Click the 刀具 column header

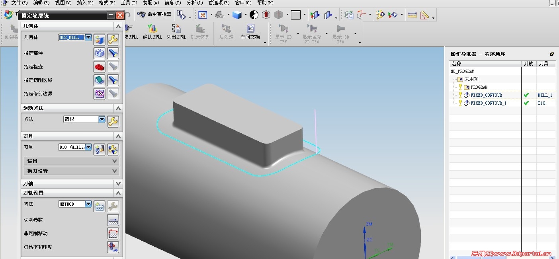pyautogui.click(x=545, y=64)
